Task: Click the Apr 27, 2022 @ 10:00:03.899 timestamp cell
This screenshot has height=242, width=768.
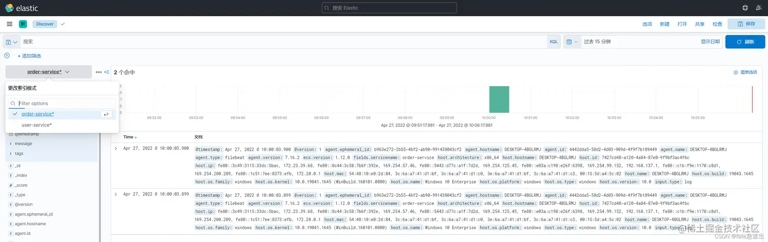Action: click(156, 194)
